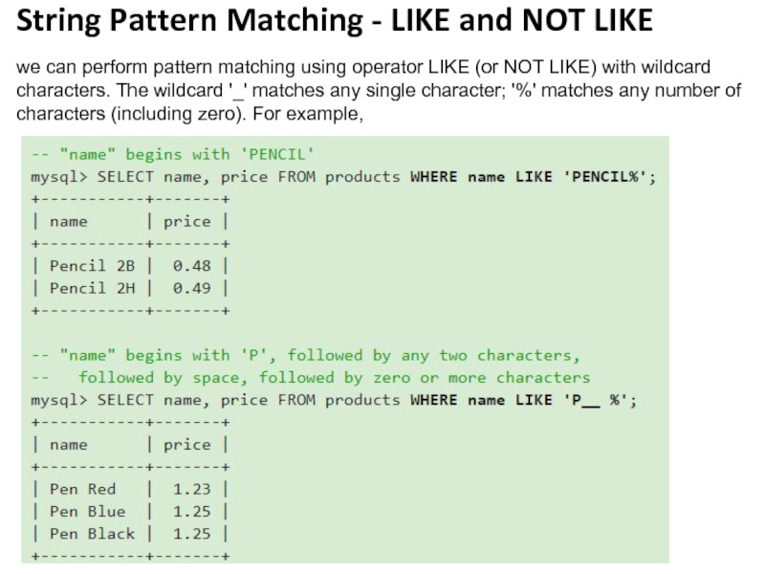Select the 'Pen Black' table cell

92,534
